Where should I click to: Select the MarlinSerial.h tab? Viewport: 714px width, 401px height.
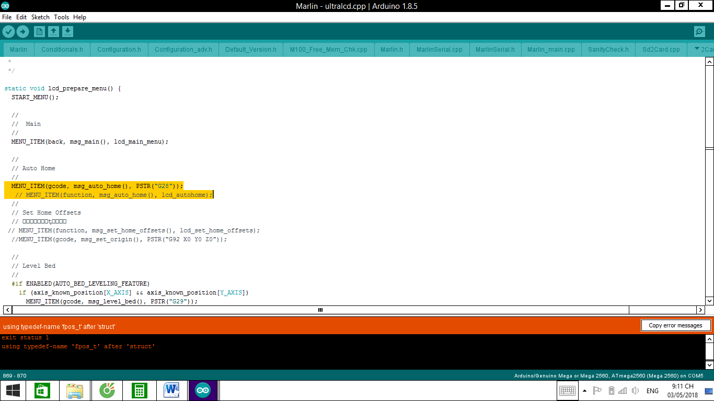coord(495,50)
